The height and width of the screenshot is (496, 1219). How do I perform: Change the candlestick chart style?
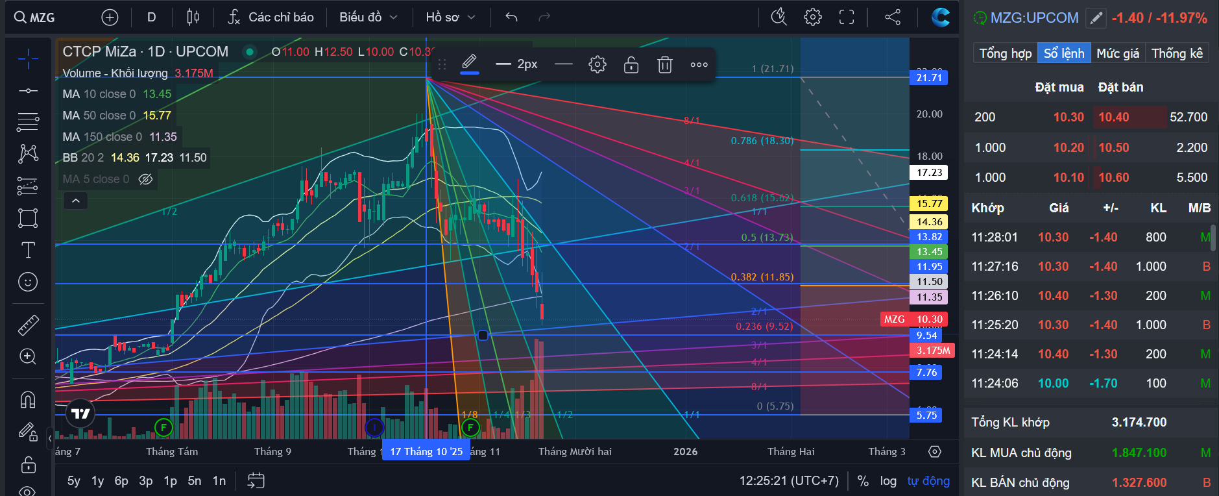click(x=193, y=18)
